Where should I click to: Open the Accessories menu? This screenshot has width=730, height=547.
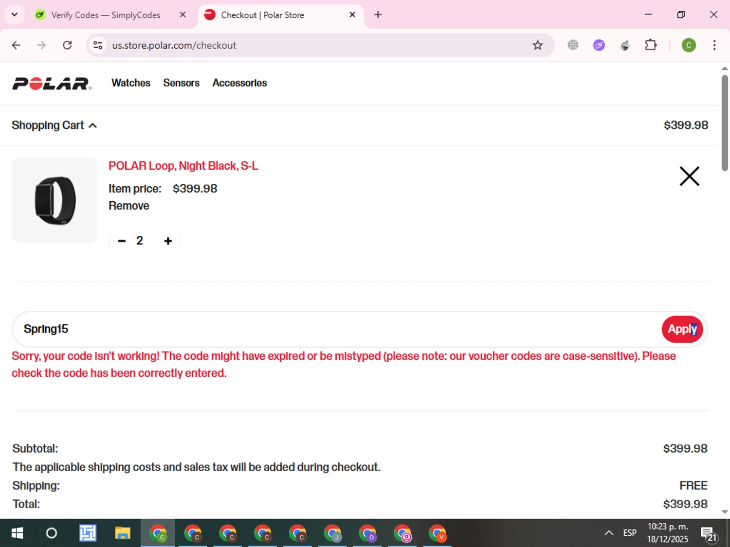[x=239, y=83]
